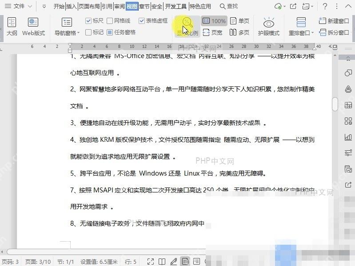Open the shapes icon in the right sidebar
Viewport: 355px width, 266px height.
point(348,73)
